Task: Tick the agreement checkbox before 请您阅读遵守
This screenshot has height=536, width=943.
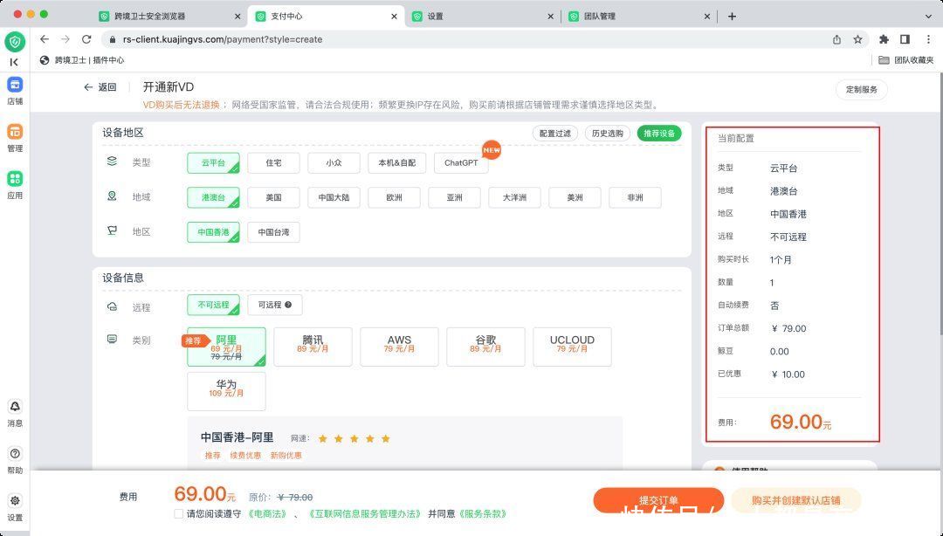Action: tap(179, 514)
